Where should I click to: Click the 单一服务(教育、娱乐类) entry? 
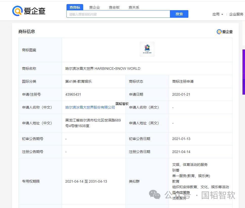coord(191,176)
